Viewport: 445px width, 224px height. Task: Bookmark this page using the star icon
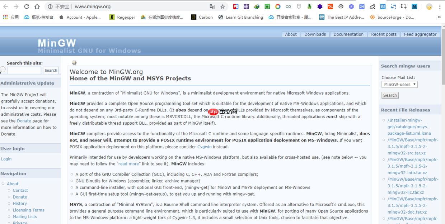[222, 6]
